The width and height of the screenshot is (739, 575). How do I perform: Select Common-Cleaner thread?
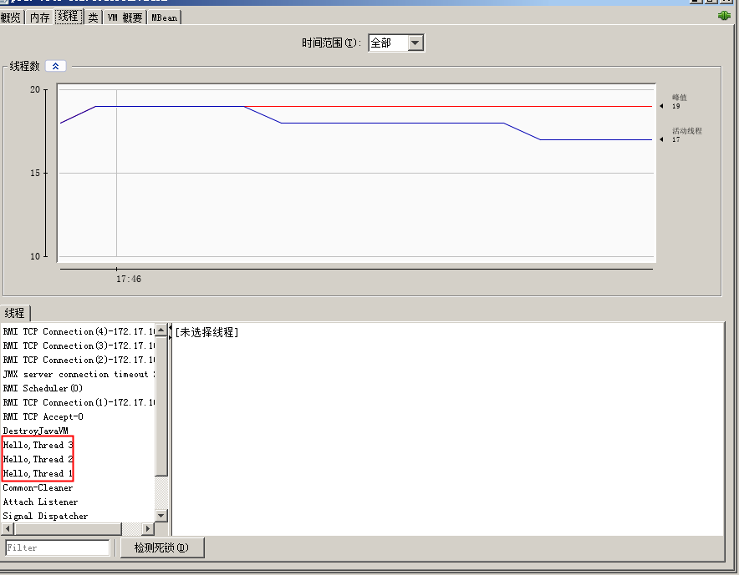click(x=78, y=487)
